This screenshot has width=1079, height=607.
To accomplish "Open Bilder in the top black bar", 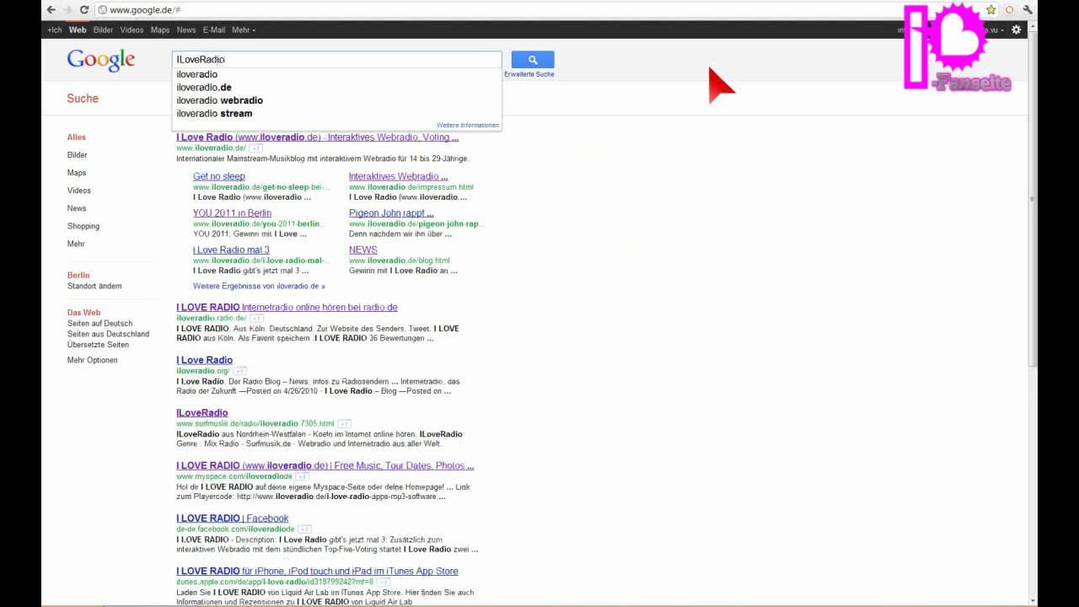I will [104, 30].
